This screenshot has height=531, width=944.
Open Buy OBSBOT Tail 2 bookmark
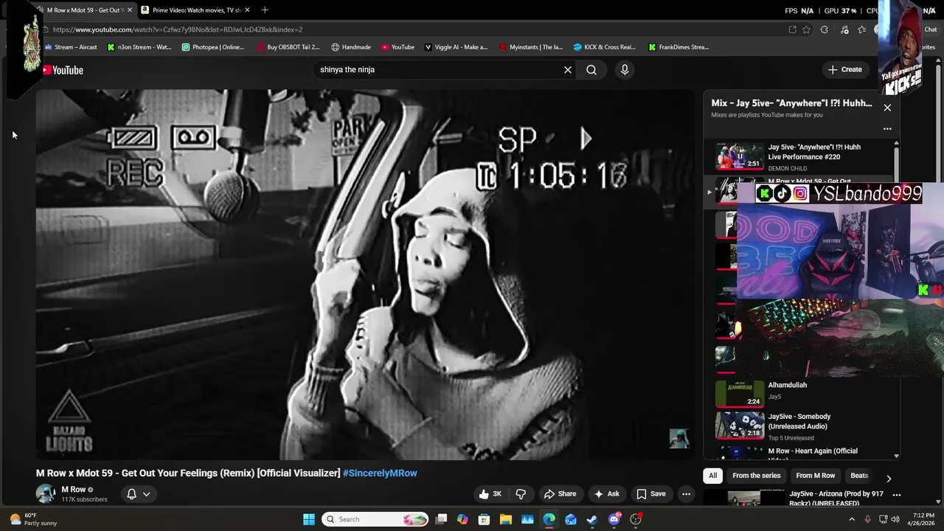(x=288, y=46)
